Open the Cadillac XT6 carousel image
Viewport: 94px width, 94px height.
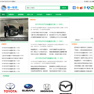[14, 29]
